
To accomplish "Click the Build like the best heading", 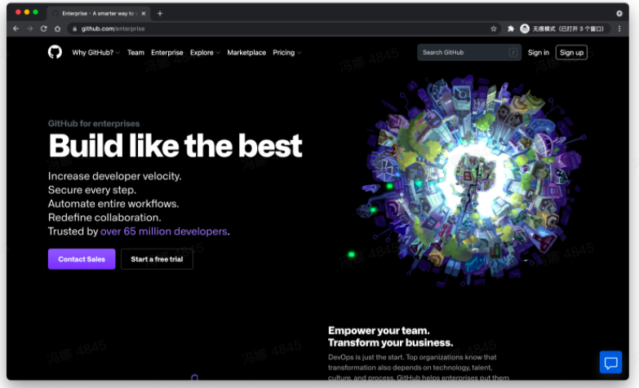I will (x=175, y=146).
